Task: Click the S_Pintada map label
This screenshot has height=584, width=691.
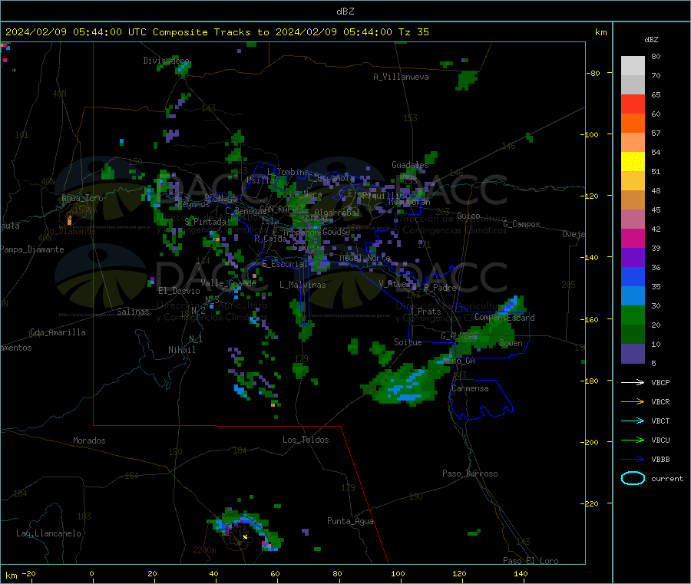Action: coord(205,222)
